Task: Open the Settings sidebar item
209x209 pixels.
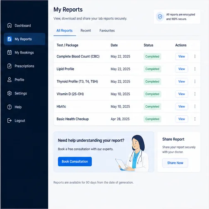Action: pos(24,93)
